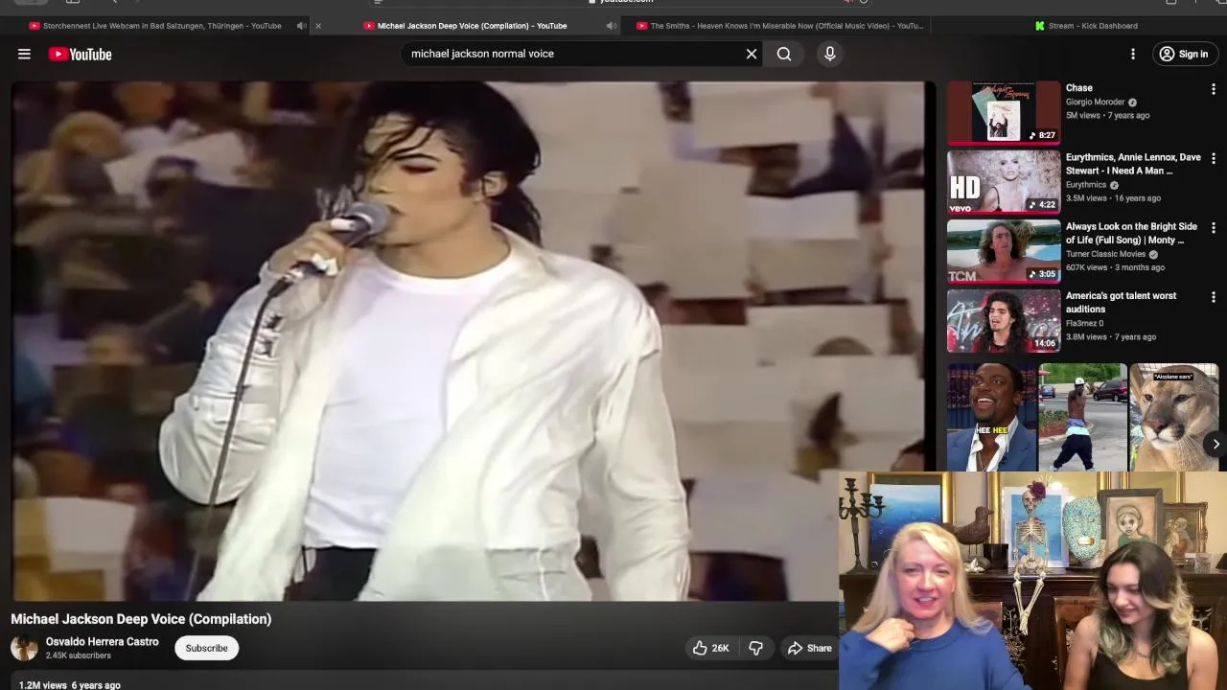Screen dimensions: 1227x690
Task: Open the Chase video thumbnail
Action: (x=1004, y=112)
